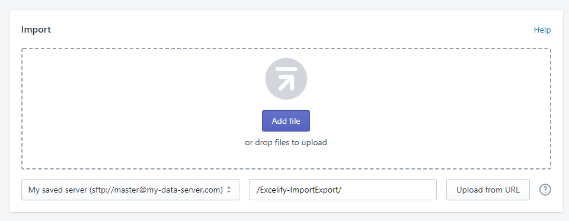
Task: Open the My saved server dropdown
Action: (130, 190)
